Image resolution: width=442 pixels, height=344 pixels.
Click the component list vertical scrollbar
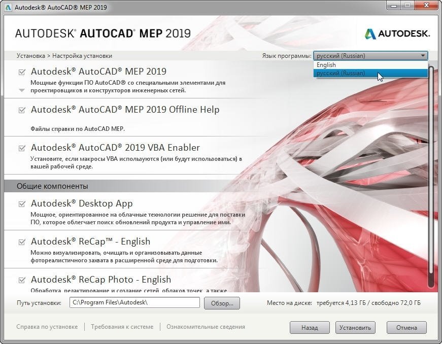click(x=431, y=177)
